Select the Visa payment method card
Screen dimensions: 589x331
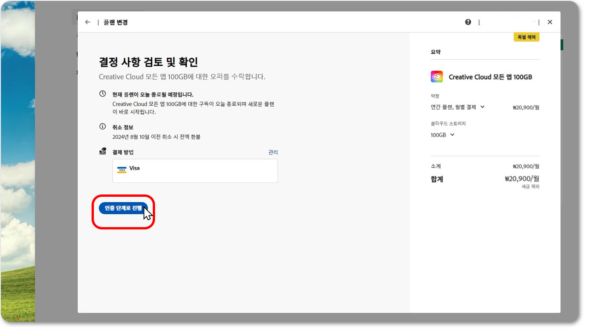tap(195, 171)
